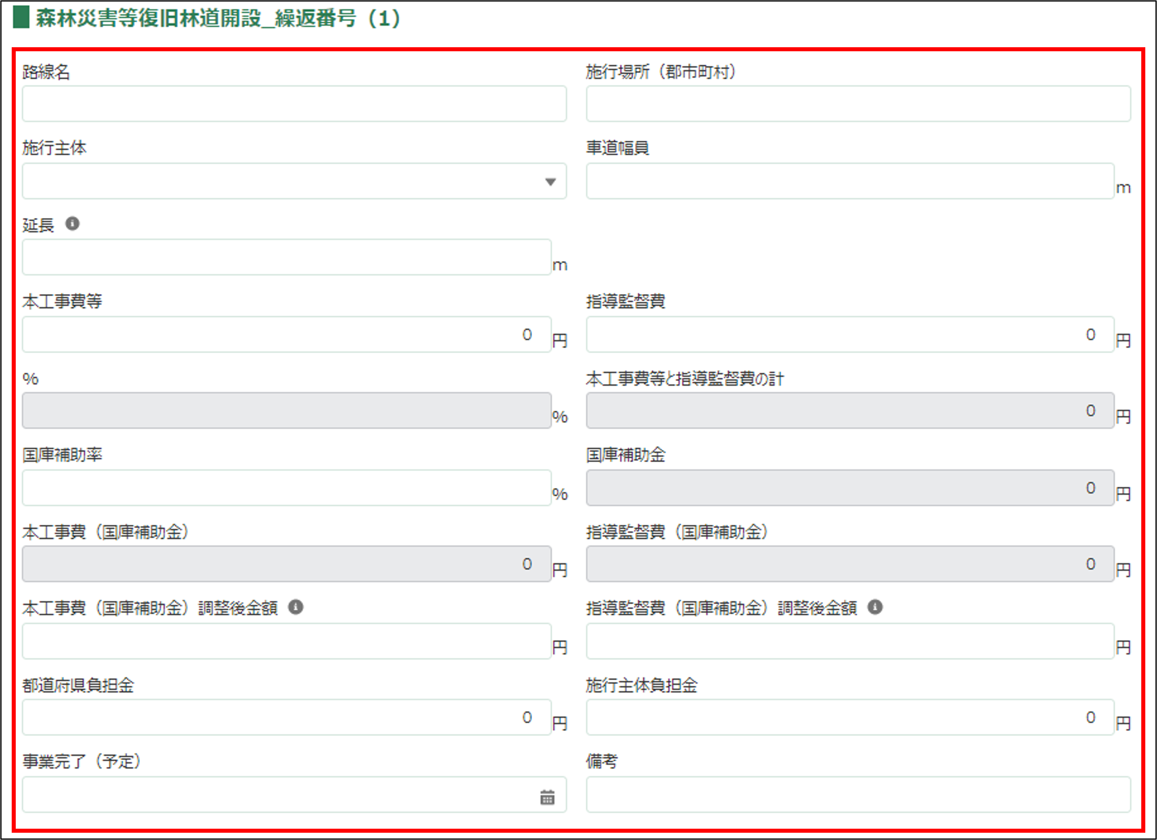
Task: Click the 延長 meters input field
Action: [x=286, y=258]
